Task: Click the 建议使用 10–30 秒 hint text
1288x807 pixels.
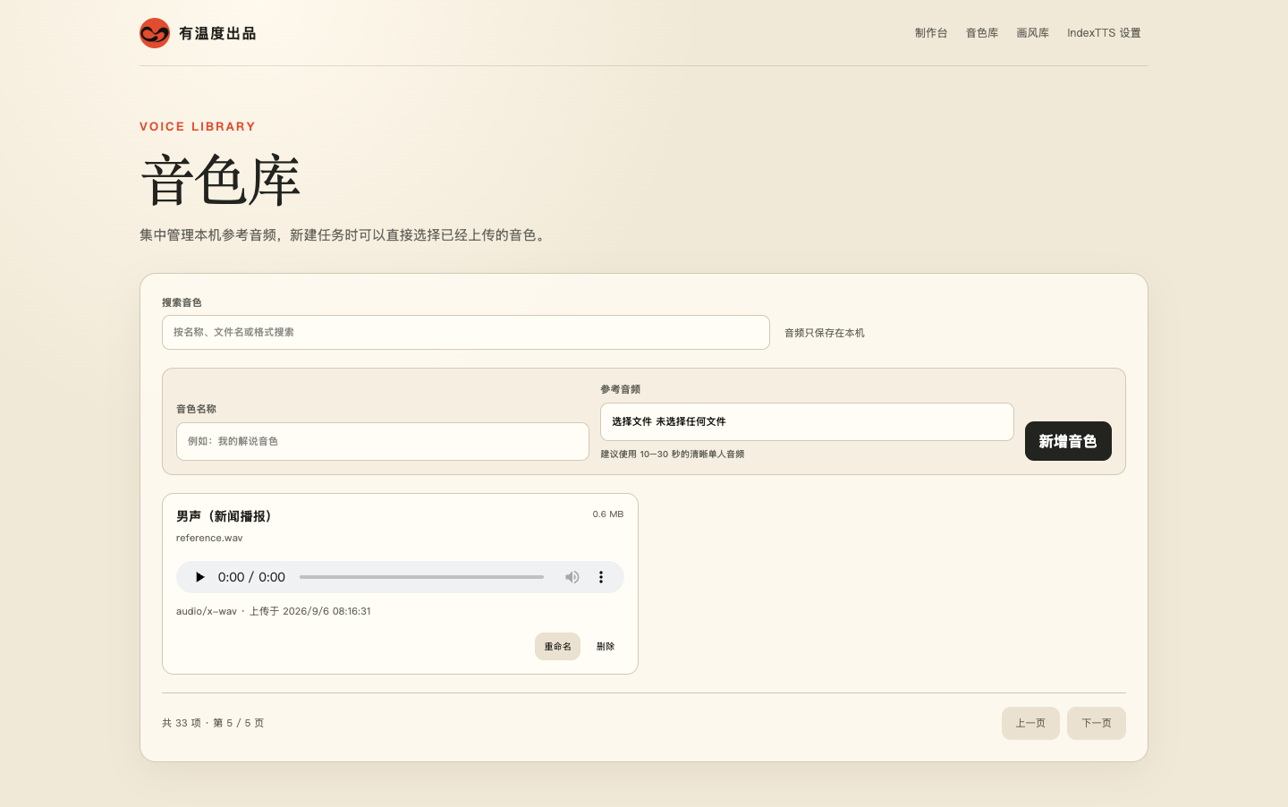Action: [x=673, y=454]
